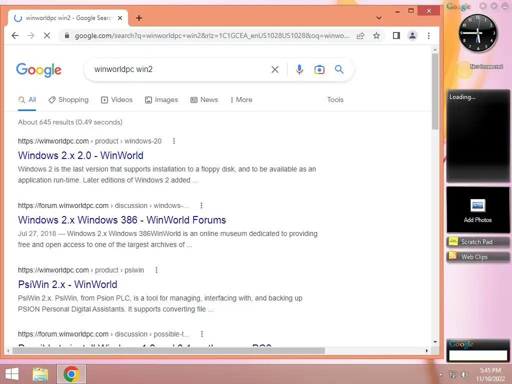Screen dimensions: 512x384
Task: Click the Loading... sidebar gadget
Action: pos(477,136)
